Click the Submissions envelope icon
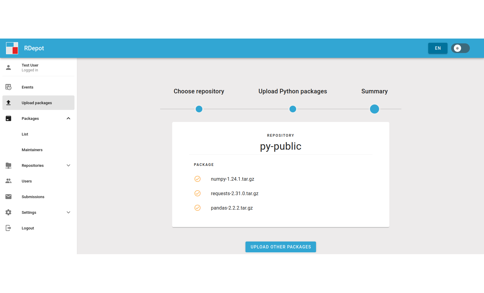 pyautogui.click(x=8, y=197)
